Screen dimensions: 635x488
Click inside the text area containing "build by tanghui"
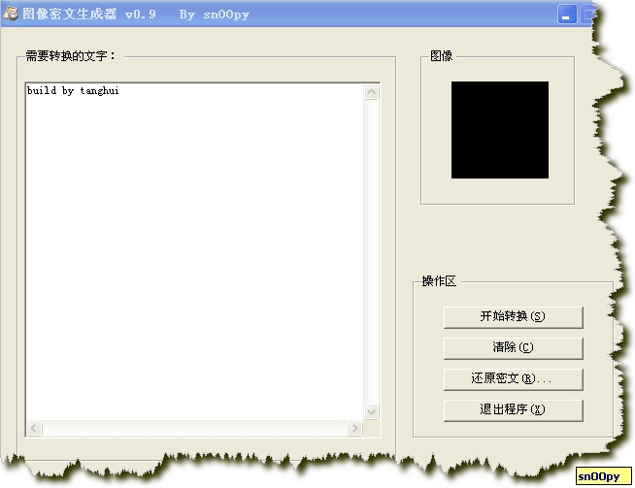(x=194, y=251)
